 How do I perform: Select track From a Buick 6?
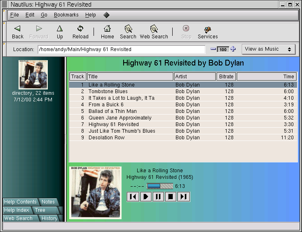pyautogui.click(x=183, y=105)
